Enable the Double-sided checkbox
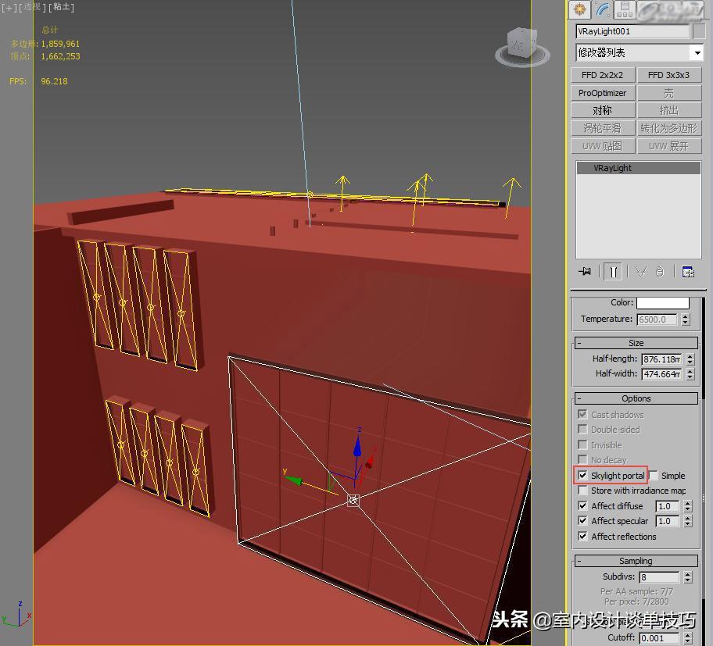Image resolution: width=713 pixels, height=646 pixels. coord(582,429)
